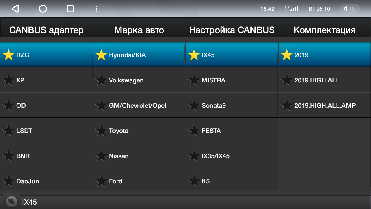Toggle favorite star for XP

click(8, 80)
